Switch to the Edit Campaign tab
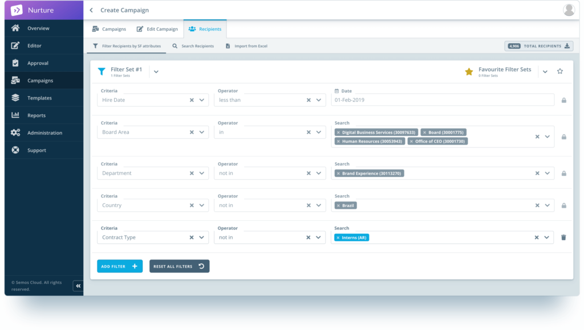The height and width of the screenshot is (330, 584). (x=157, y=29)
